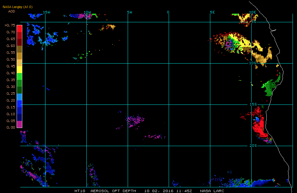
Task: Click the ">0.75" scale label
Action: (10, 25)
